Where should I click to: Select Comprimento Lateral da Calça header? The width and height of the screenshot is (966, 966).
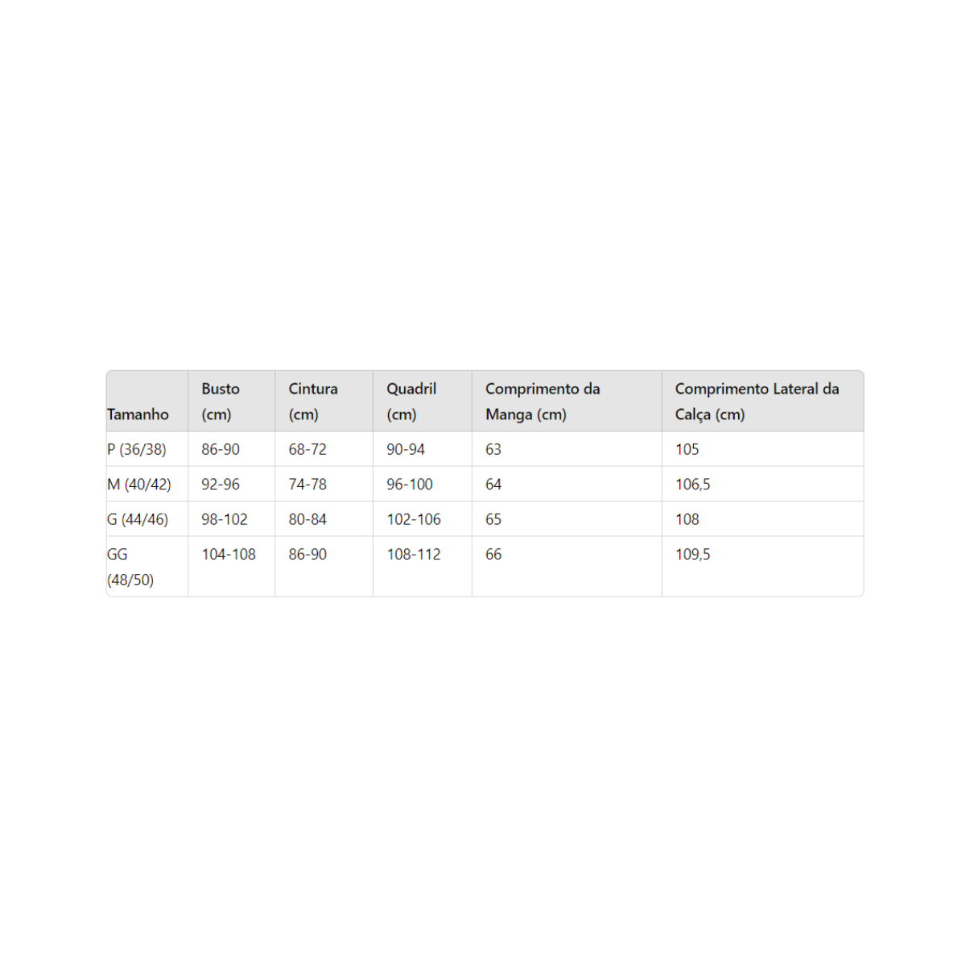757,401
